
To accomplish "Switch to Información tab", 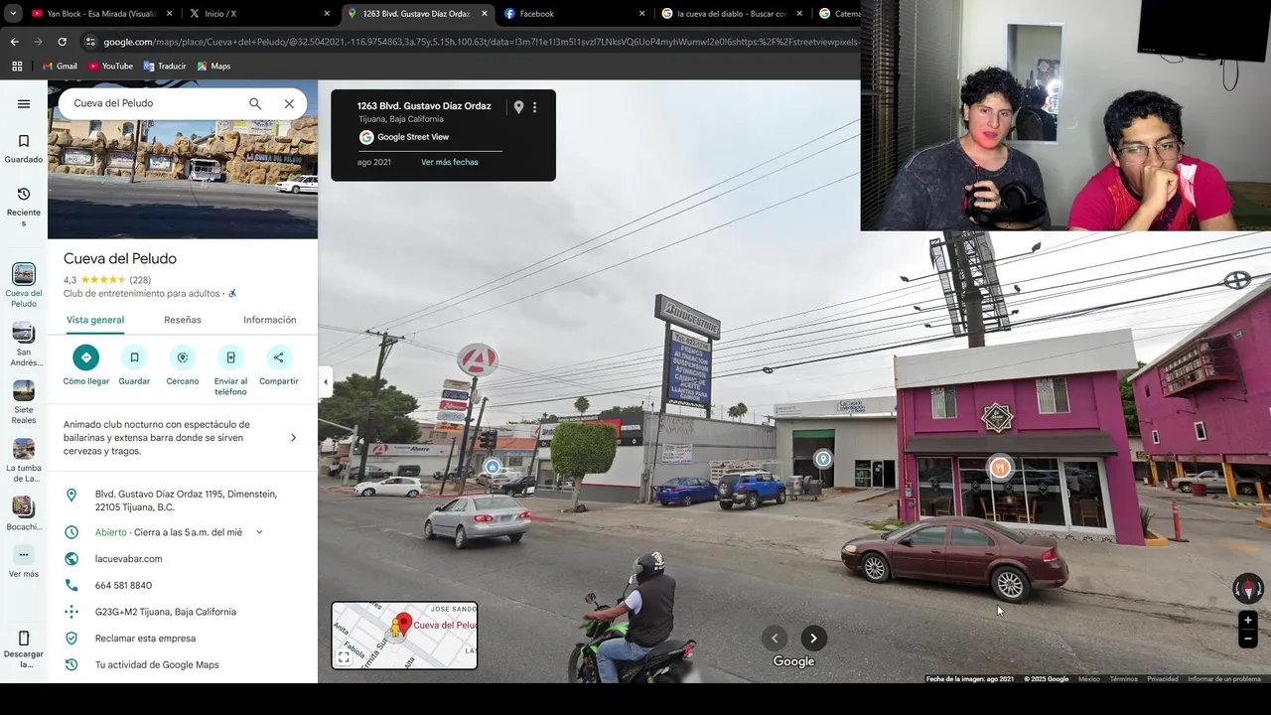I will point(270,320).
